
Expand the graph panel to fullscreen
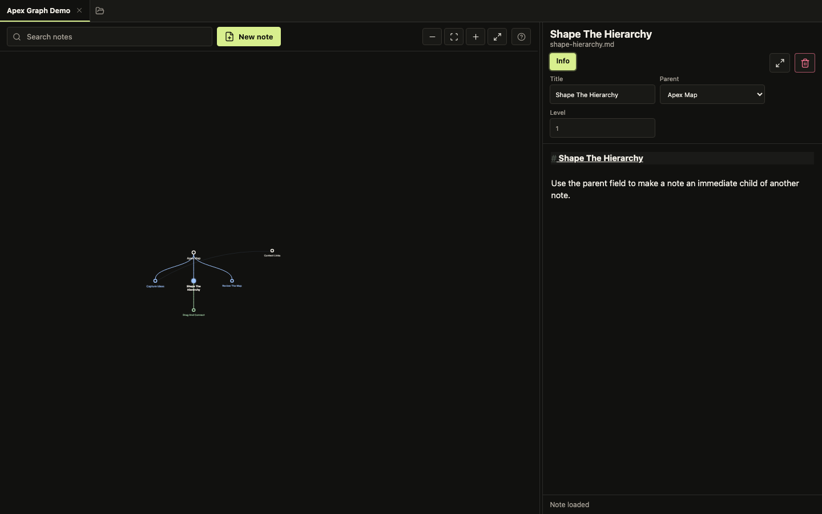coord(497,37)
